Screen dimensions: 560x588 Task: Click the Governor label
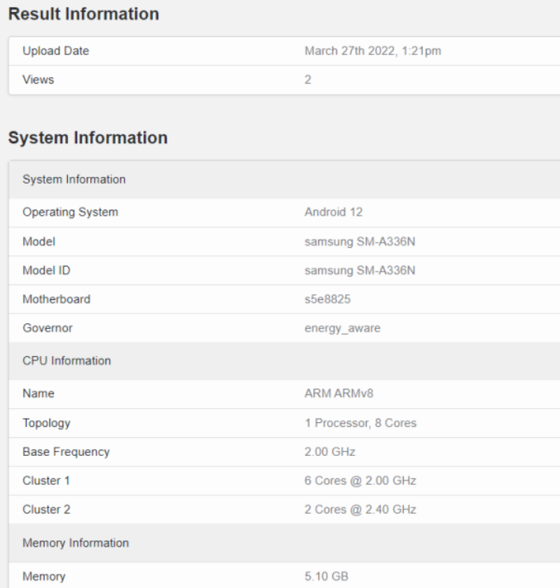pos(47,328)
